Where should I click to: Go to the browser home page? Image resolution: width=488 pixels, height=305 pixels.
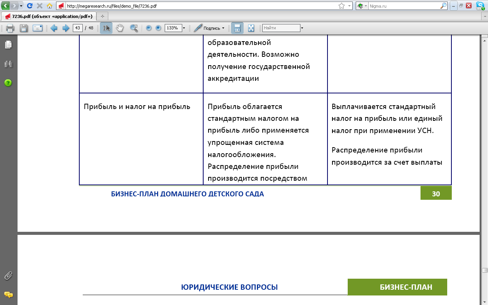[49, 6]
